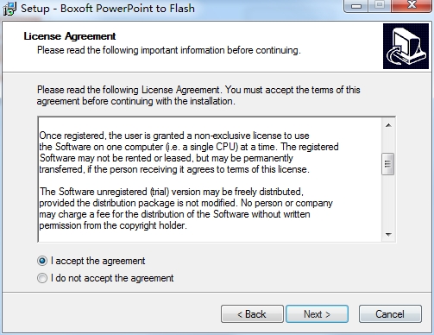
Task: Click the greyed-out maximize button
Action: click(x=380, y=6)
